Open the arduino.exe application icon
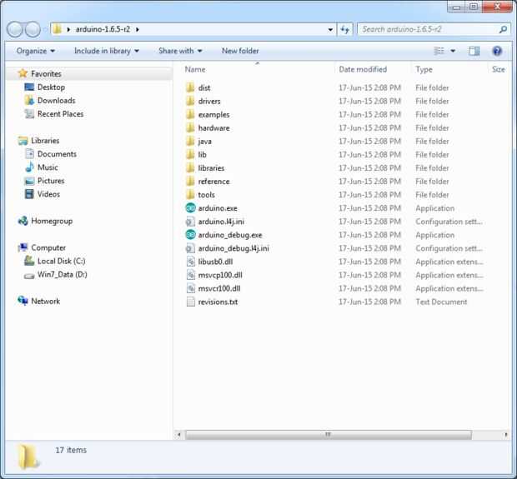517x479 pixels. pos(191,208)
